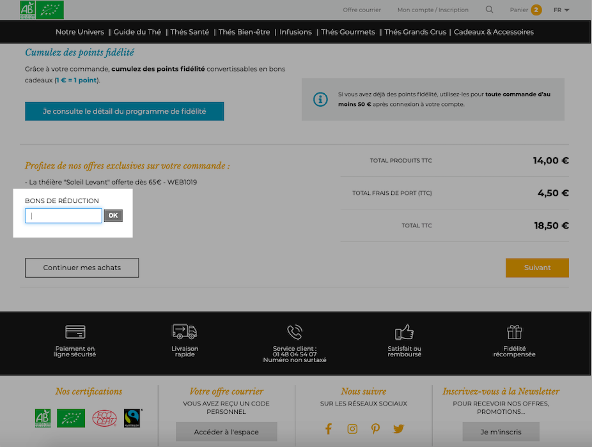The height and width of the screenshot is (447, 592).
Task: Click the phone customer service icon
Action: [x=295, y=332]
